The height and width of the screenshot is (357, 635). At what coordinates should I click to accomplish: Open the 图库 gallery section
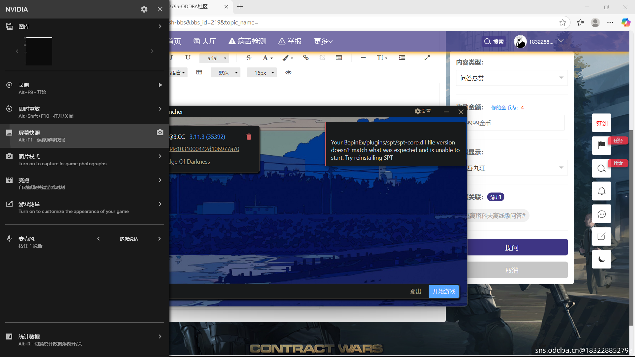pyautogui.click(x=85, y=26)
